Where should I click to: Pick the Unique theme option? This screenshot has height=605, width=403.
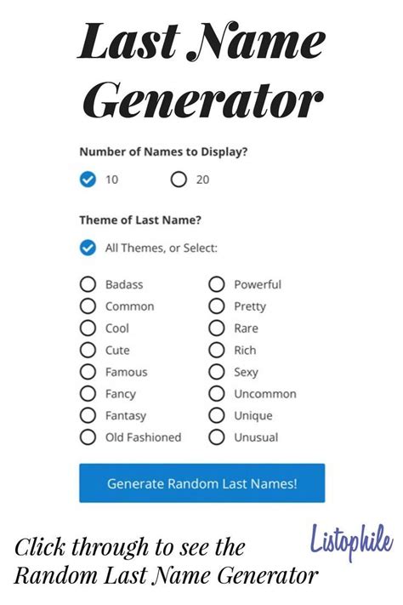217,415
